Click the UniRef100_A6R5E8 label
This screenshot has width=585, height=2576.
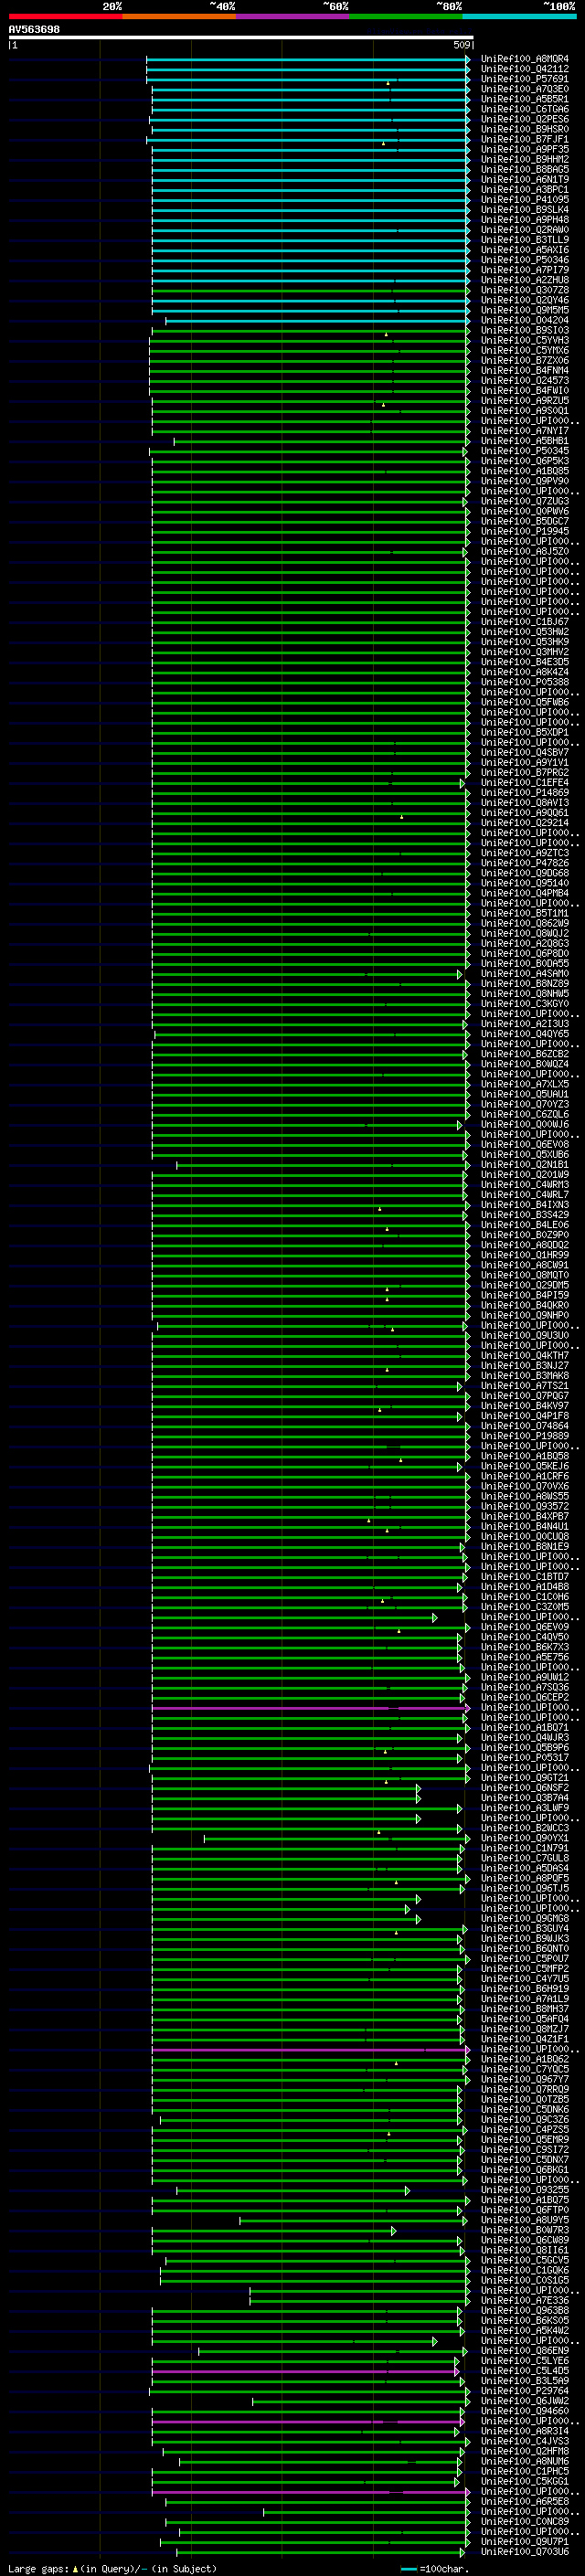524,2501
